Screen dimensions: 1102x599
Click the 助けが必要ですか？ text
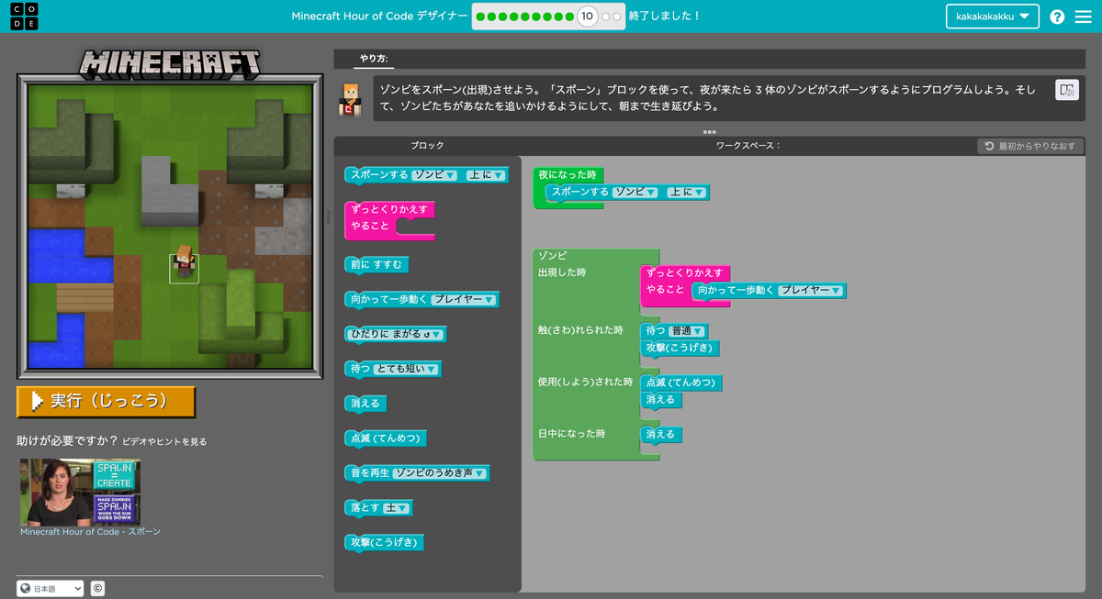(x=67, y=441)
